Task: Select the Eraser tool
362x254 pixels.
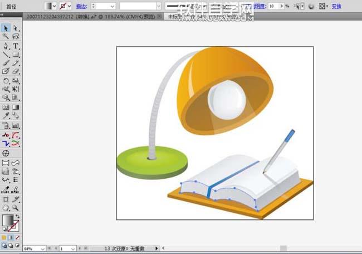Action: pos(16,71)
